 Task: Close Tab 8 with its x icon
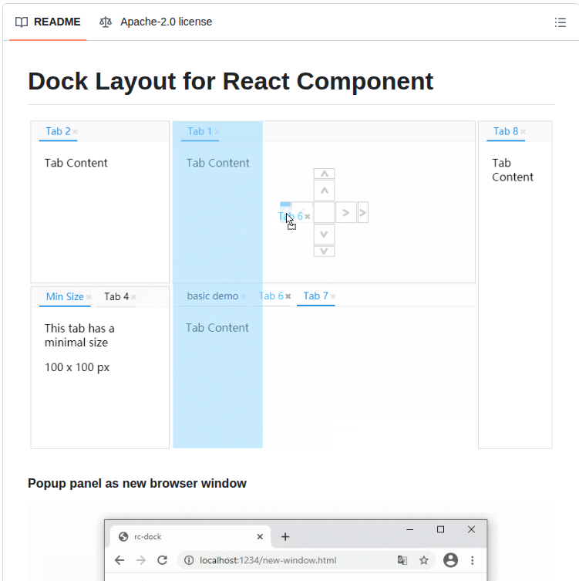(523, 132)
